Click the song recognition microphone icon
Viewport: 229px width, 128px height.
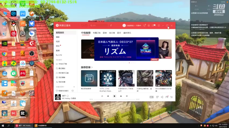[111, 25]
